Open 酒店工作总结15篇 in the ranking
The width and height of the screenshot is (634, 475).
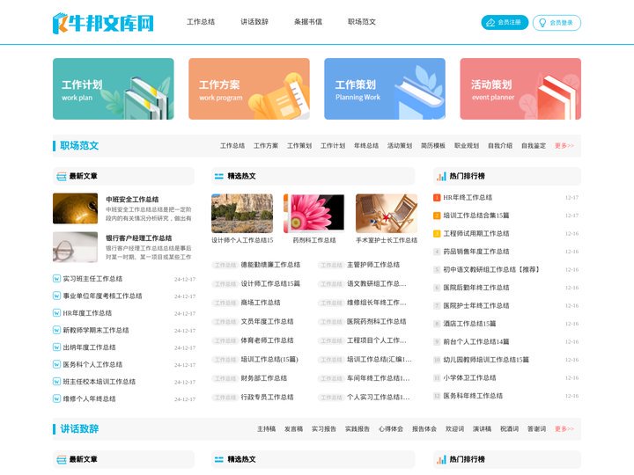[x=469, y=324]
